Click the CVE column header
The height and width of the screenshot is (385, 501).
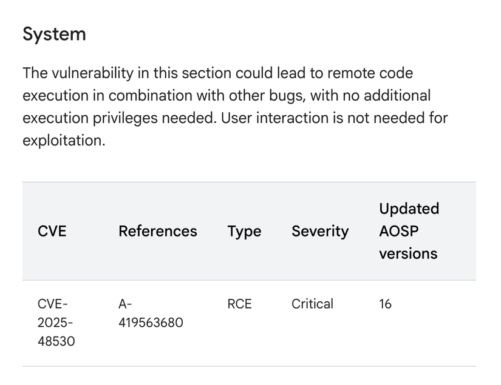(52, 231)
